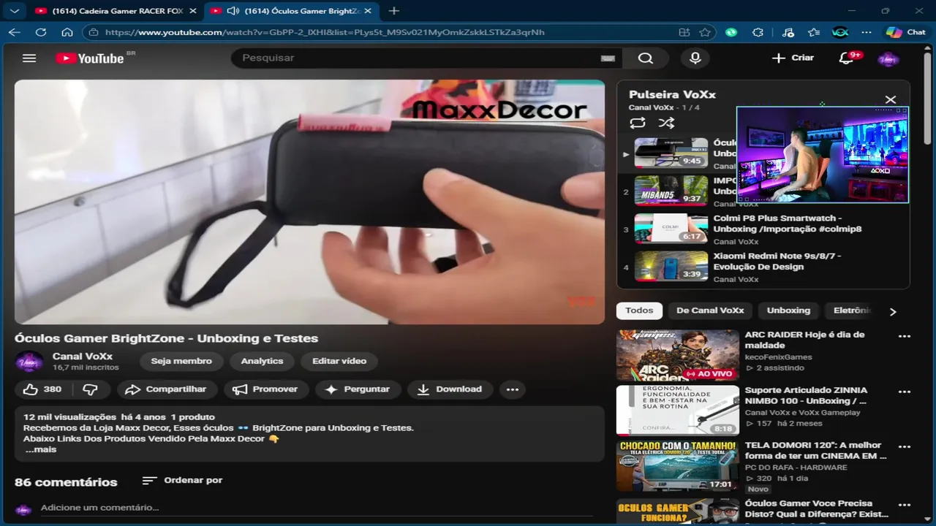Click Perguntar button
Screen dimensions: 936x526
pos(358,389)
